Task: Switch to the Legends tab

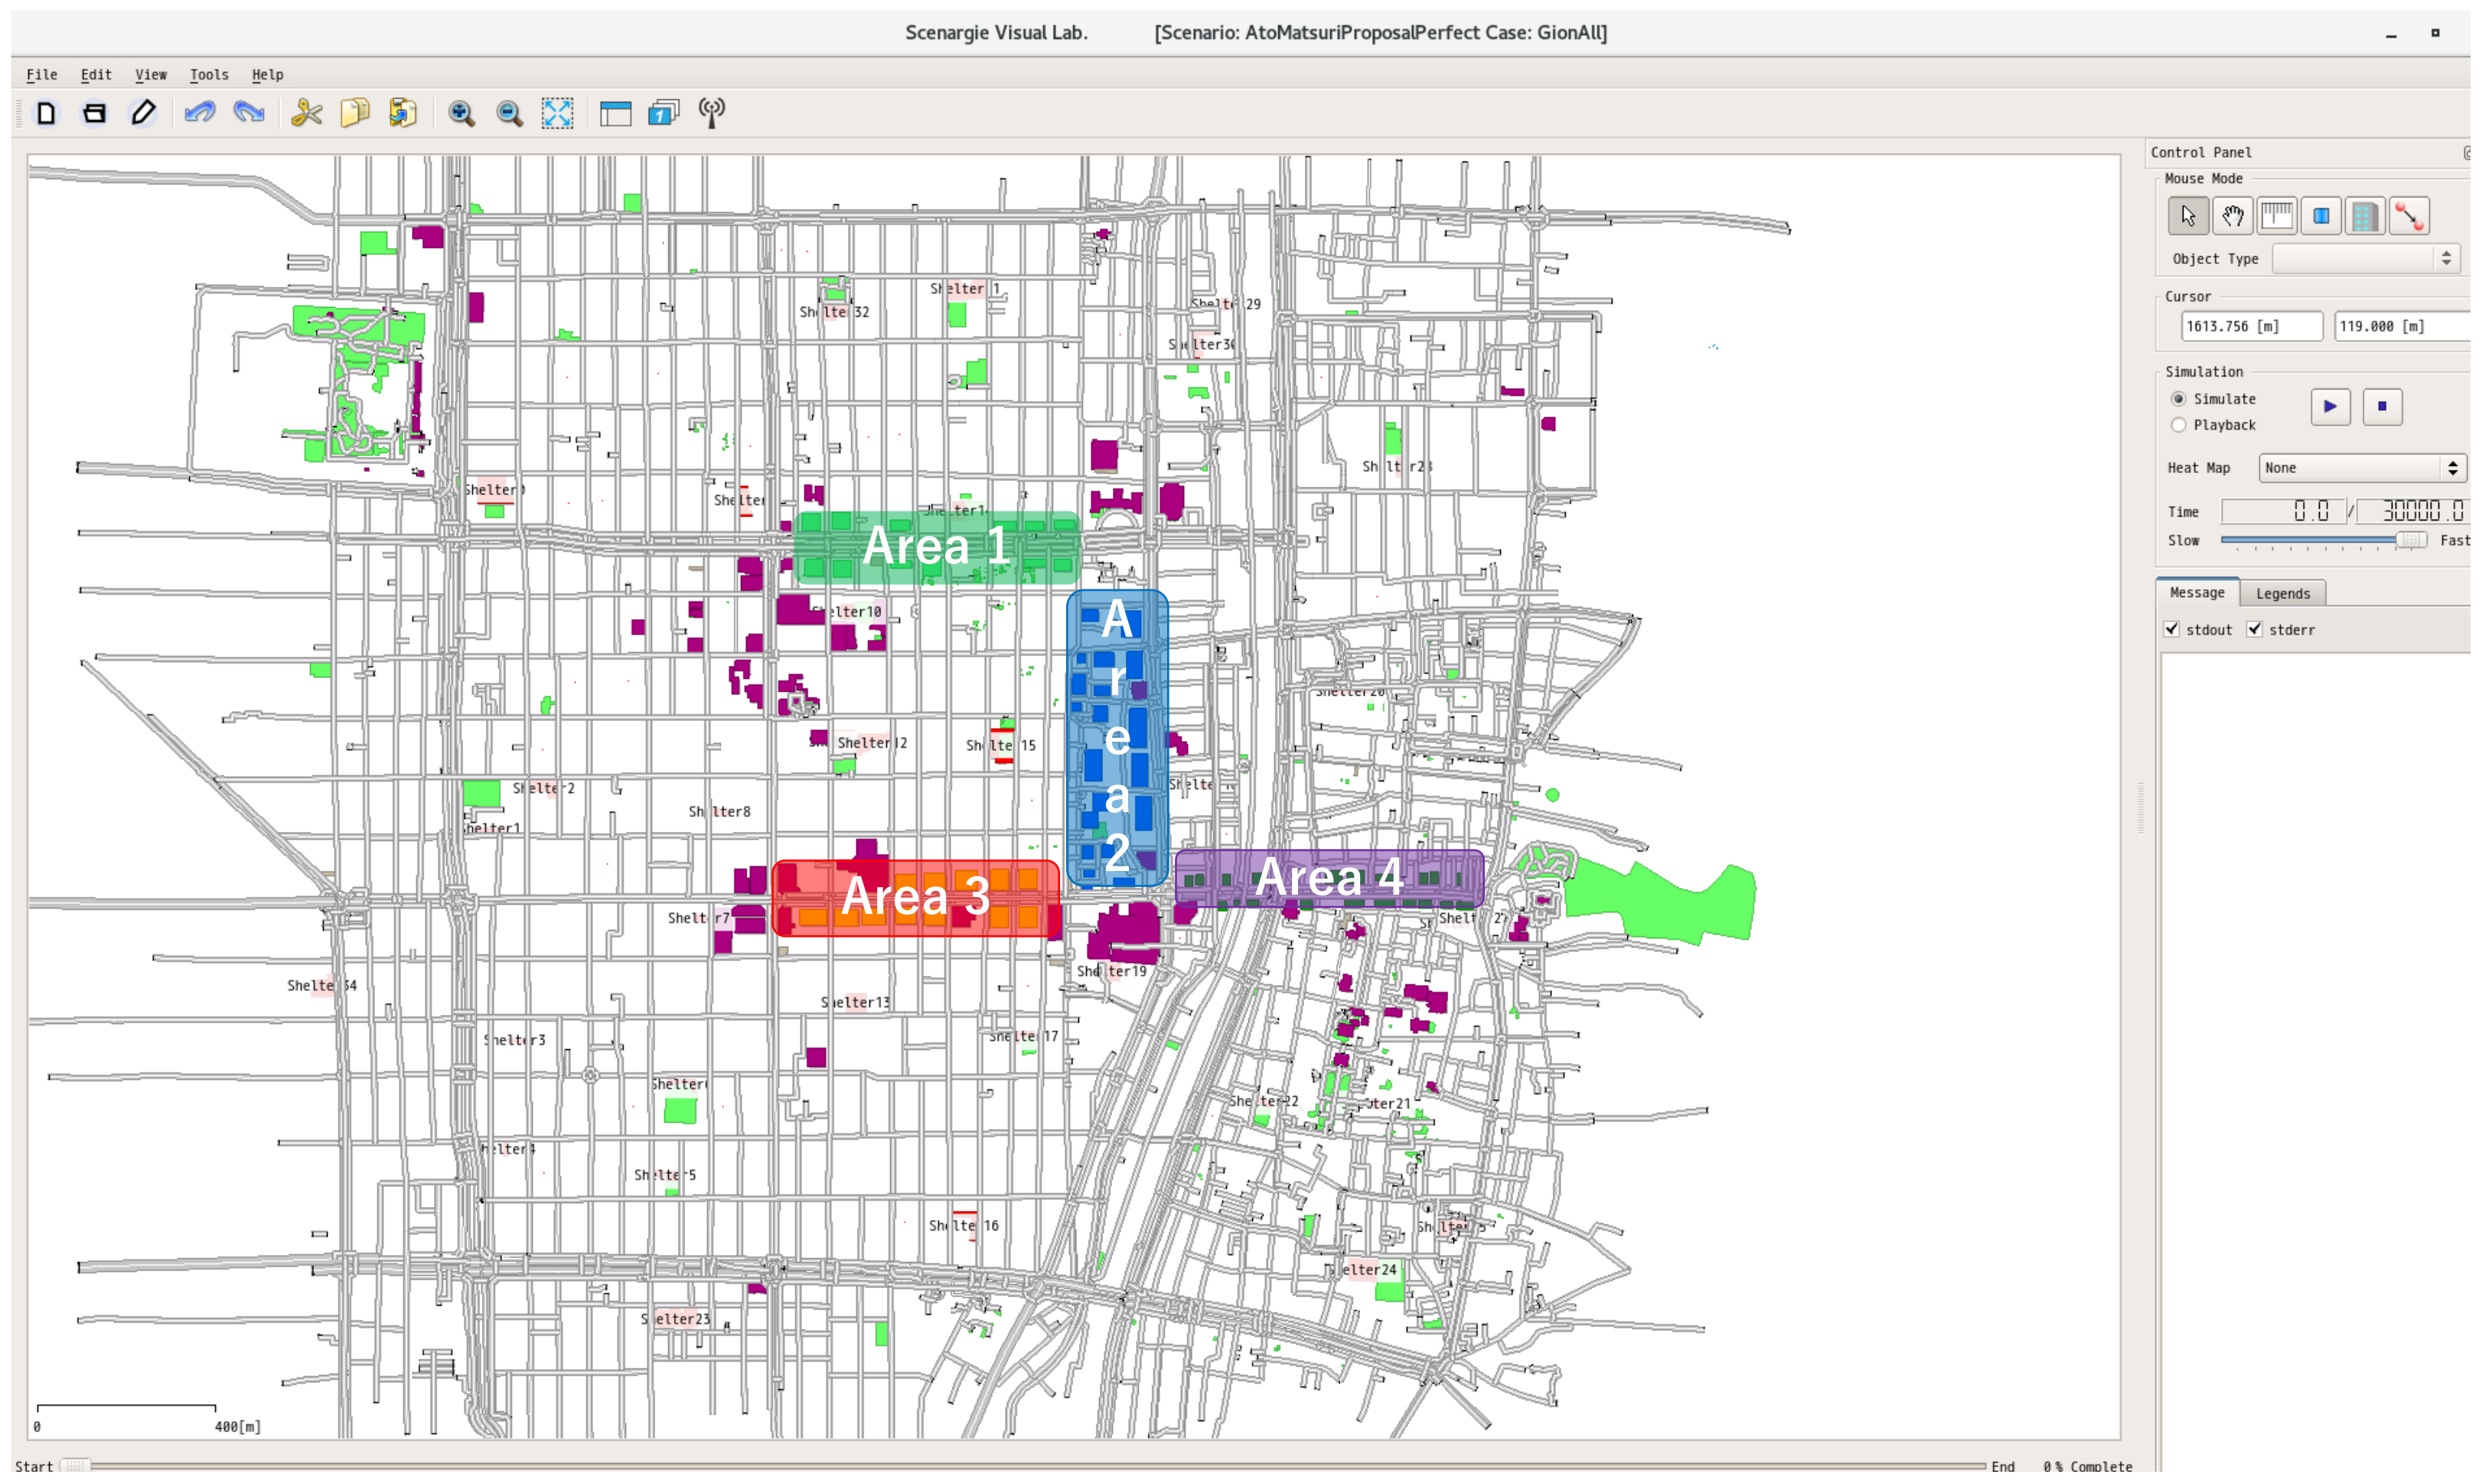Action: 2283,594
